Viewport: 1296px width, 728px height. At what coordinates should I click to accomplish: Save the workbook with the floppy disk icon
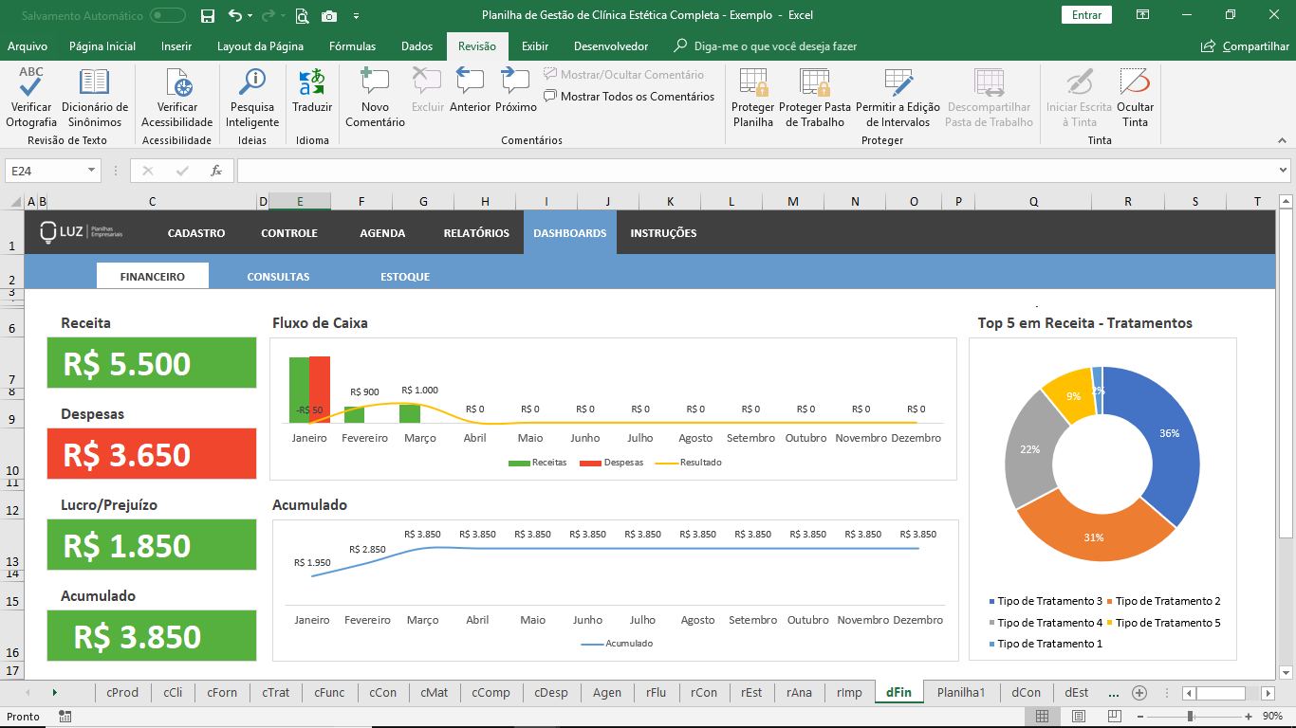208,15
